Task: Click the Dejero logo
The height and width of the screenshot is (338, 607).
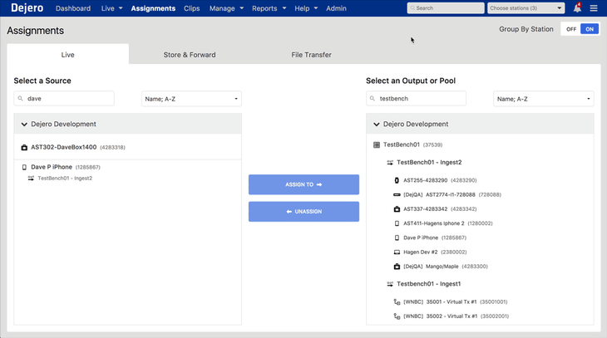Action: tap(27, 8)
